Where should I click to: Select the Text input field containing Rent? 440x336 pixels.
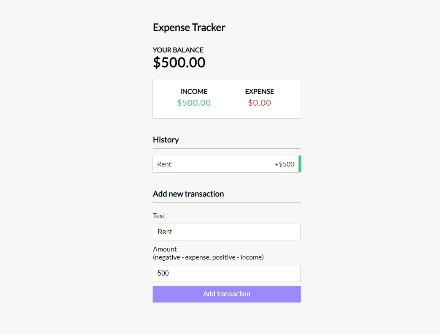click(x=226, y=232)
